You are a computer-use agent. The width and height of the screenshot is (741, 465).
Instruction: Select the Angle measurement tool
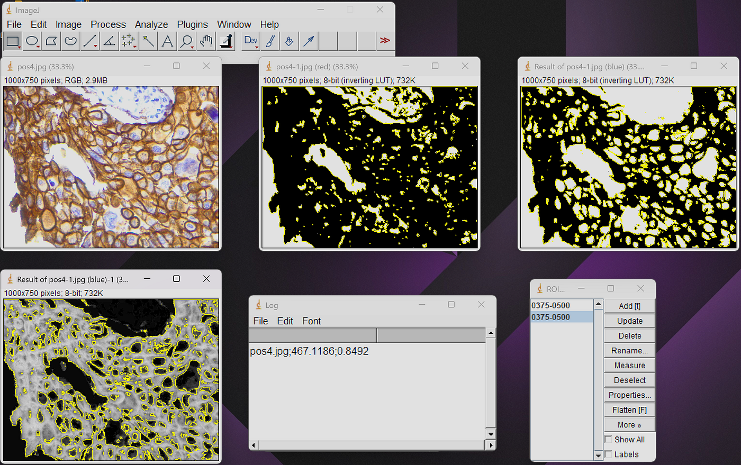(108, 41)
